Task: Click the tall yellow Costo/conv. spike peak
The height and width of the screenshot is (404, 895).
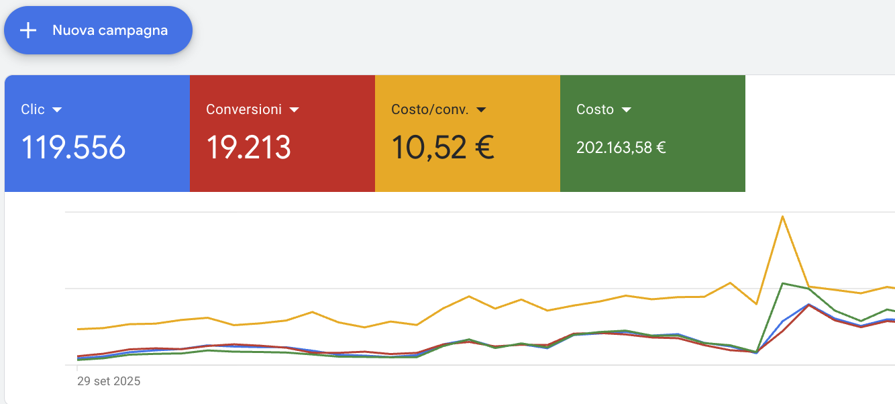Action: click(x=782, y=217)
